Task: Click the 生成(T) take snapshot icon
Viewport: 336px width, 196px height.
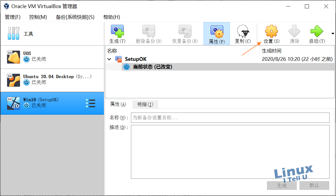Action: coord(117,31)
